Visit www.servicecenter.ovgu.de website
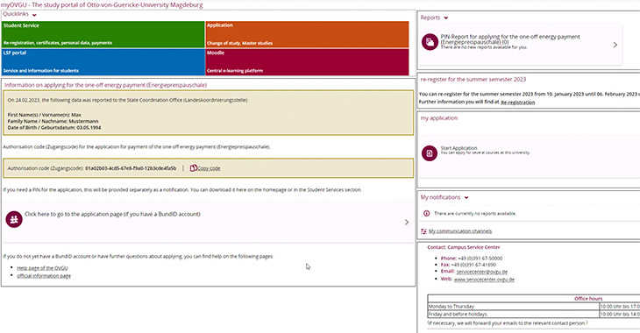The width and height of the screenshot is (640, 333). coord(484,280)
